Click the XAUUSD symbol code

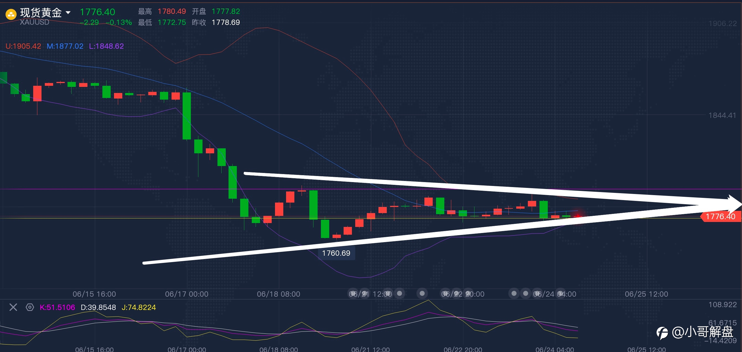[x=35, y=22]
